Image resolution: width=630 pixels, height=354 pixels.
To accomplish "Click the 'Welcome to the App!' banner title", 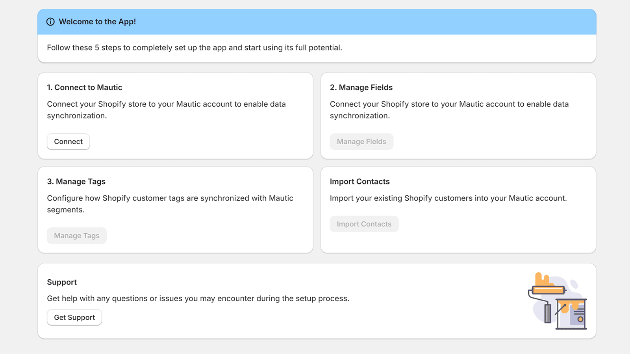I will [x=97, y=22].
